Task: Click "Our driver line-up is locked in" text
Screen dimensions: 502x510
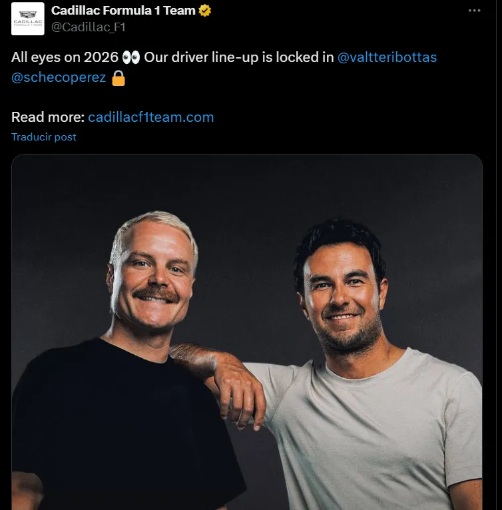Action: 238,57
